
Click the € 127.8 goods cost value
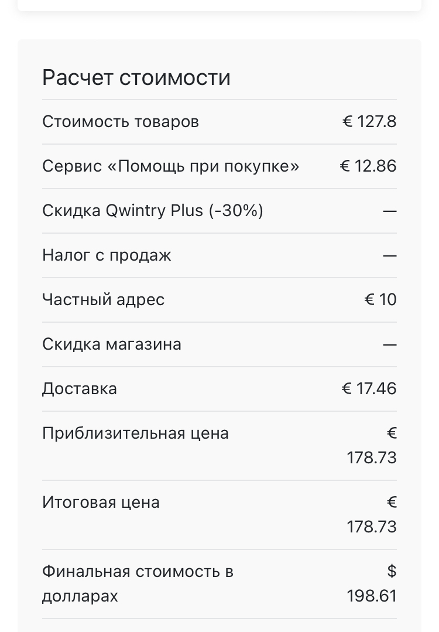[369, 122]
